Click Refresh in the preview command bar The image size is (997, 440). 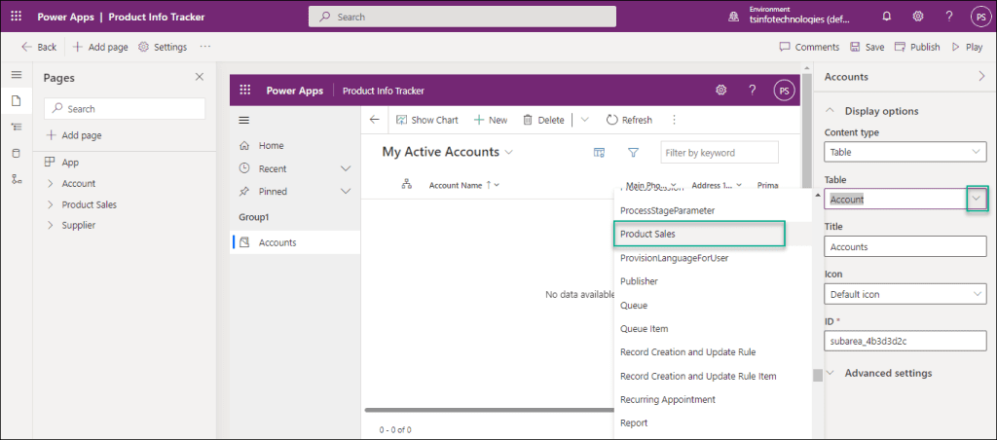pyautogui.click(x=629, y=120)
